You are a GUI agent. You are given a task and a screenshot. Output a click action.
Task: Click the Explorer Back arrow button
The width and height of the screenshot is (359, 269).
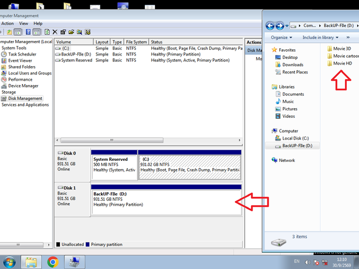(x=270, y=26)
